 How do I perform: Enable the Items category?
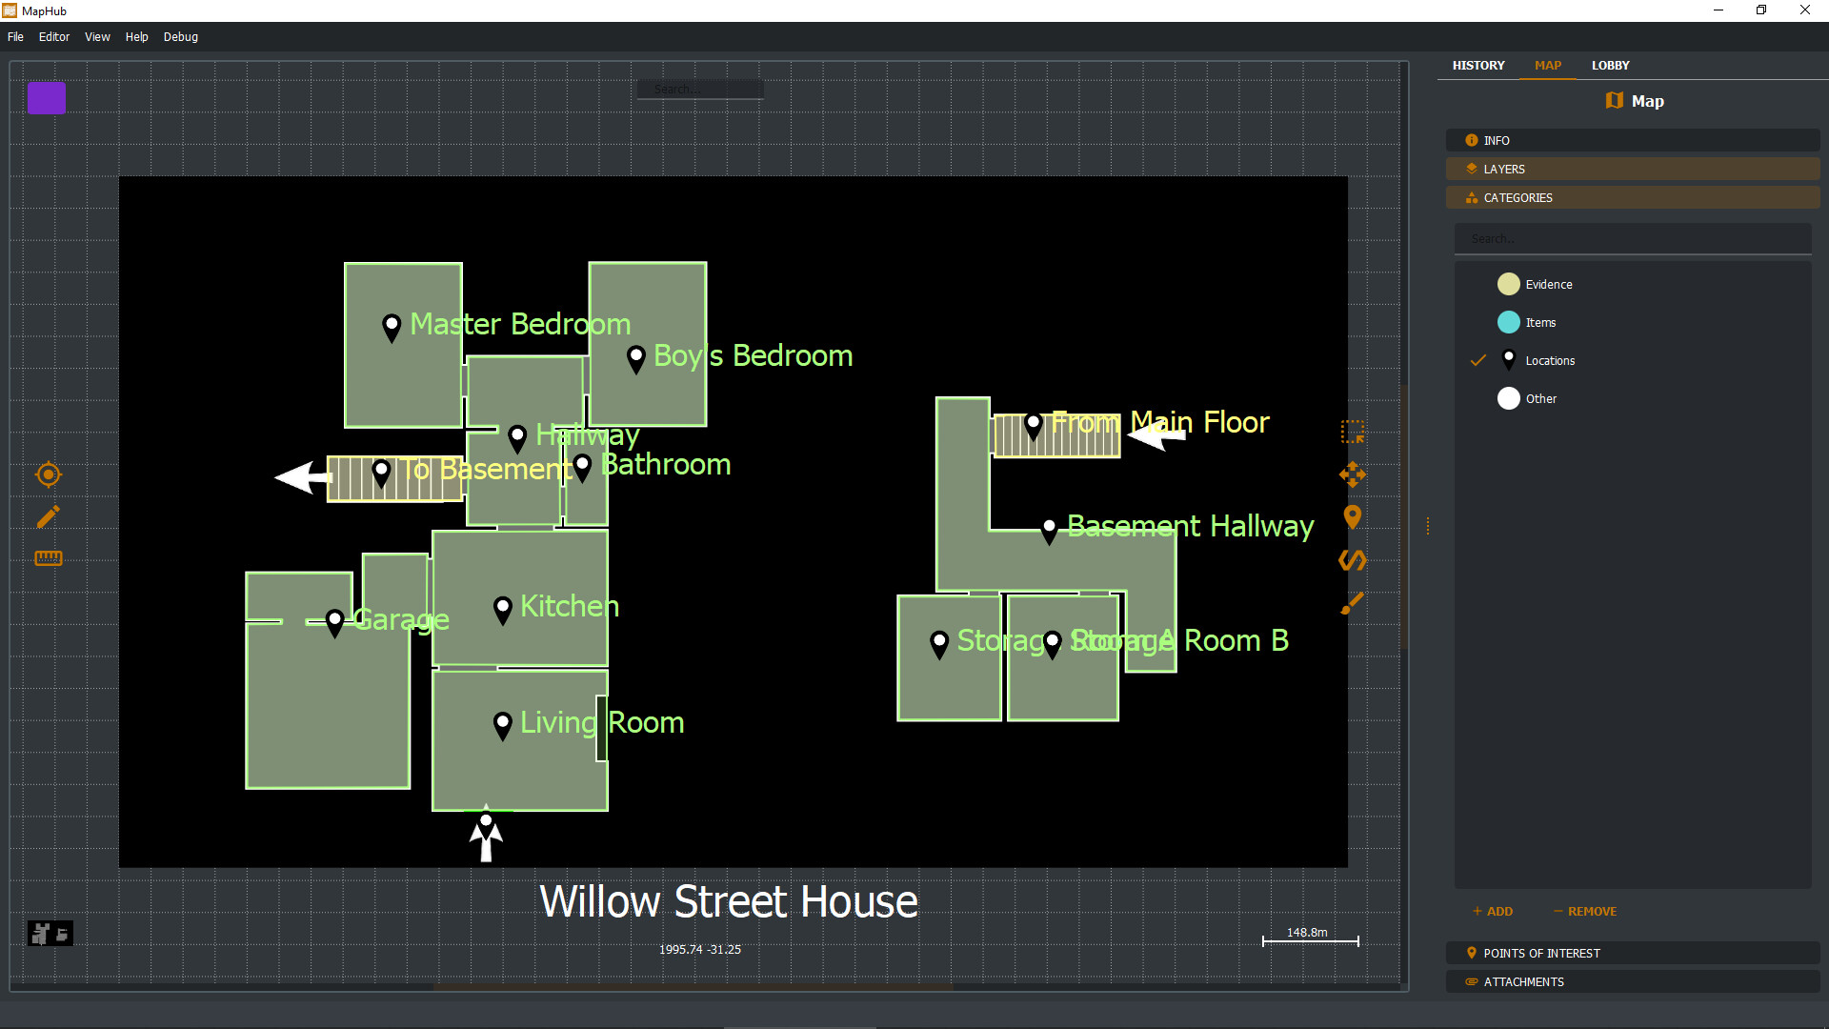[1509, 322]
